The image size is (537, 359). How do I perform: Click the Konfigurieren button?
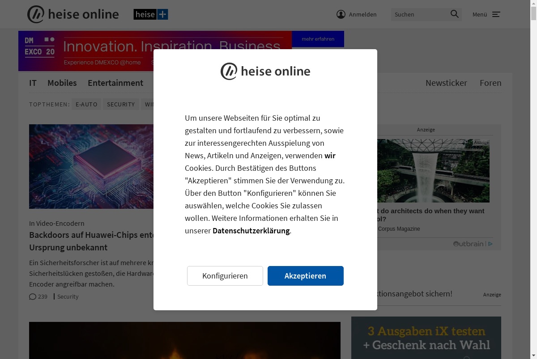[x=225, y=276]
